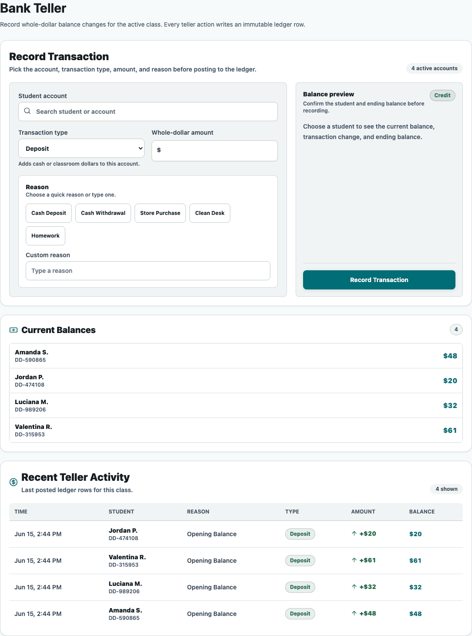
Task: Click Amanda S. in Recent Teller Activity
Action: point(125,610)
